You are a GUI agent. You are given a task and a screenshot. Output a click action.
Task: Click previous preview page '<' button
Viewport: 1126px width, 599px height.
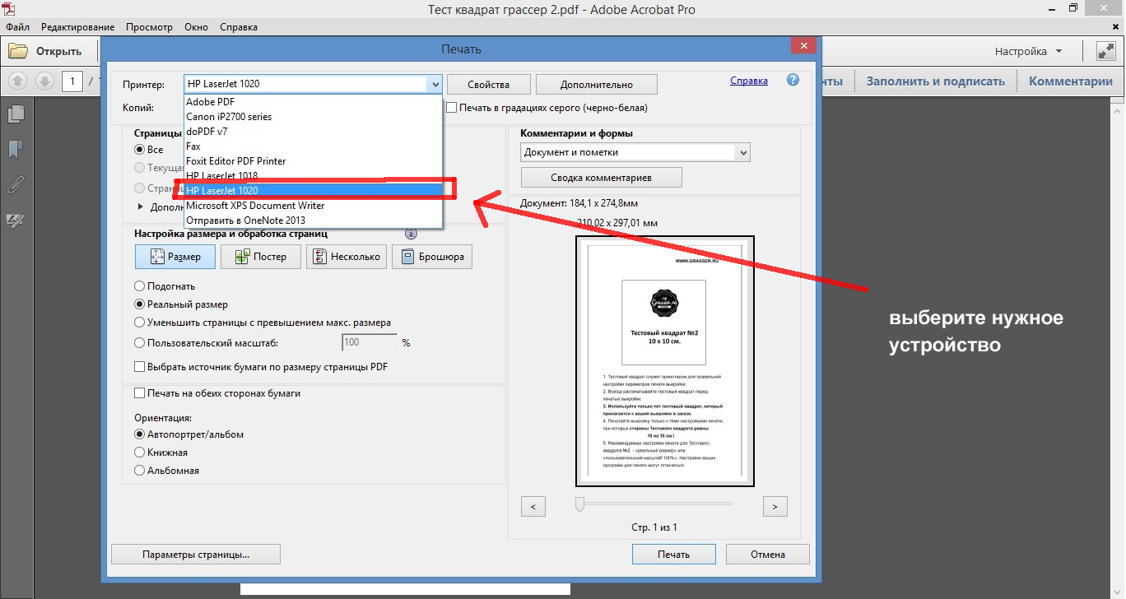(x=533, y=506)
